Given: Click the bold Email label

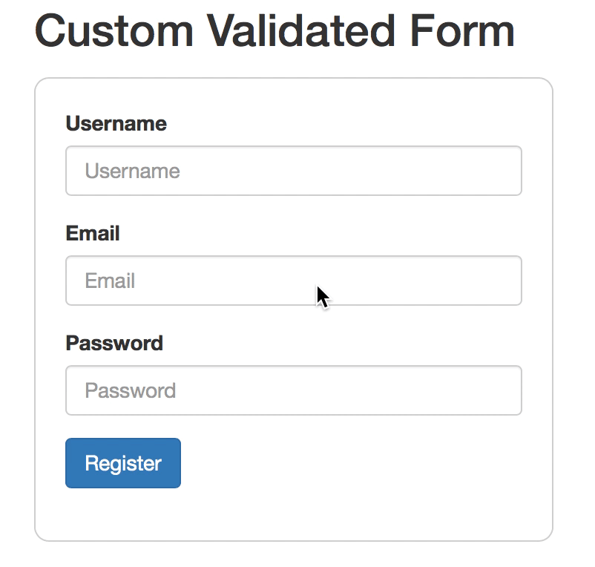Looking at the screenshot, I should point(93,233).
